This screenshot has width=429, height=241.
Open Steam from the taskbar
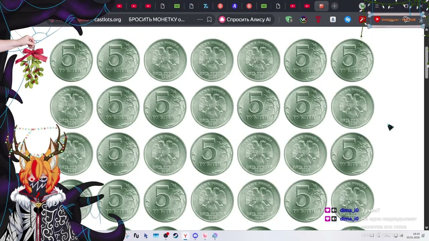pyautogui.click(x=176, y=236)
